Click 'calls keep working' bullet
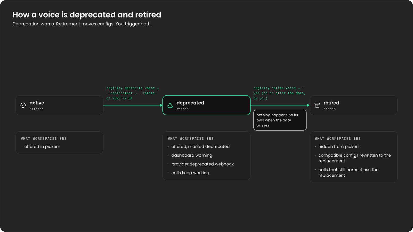413x232 pixels. tap(190, 173)
